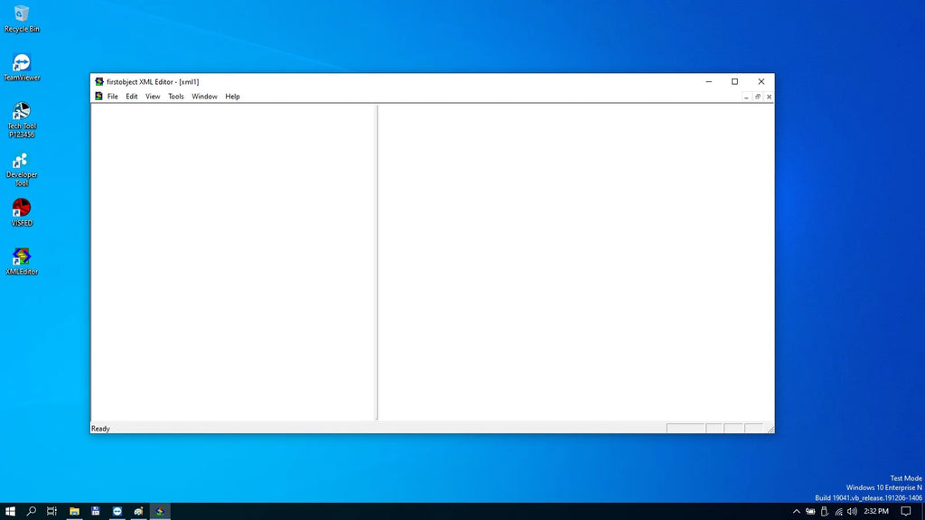This screenshot has height=520, width=925.
Task: Select the Tech Tool desktop icon
Action: [22, 120]
